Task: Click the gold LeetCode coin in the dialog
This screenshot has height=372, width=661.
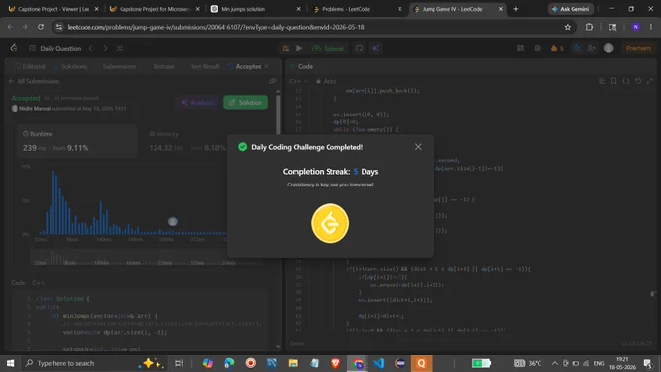Action: click(330, 223)
